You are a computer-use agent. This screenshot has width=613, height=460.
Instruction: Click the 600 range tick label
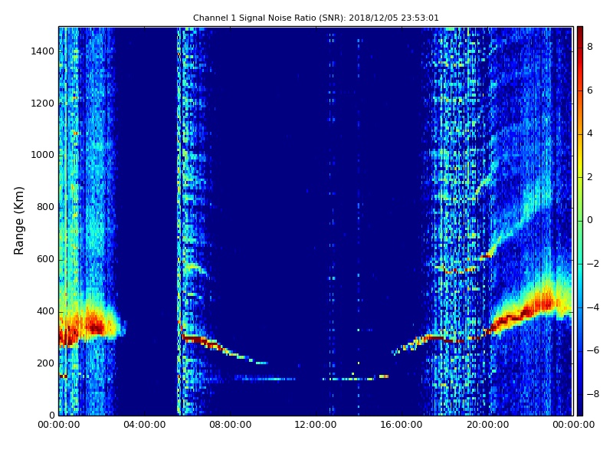coord(45,259)
